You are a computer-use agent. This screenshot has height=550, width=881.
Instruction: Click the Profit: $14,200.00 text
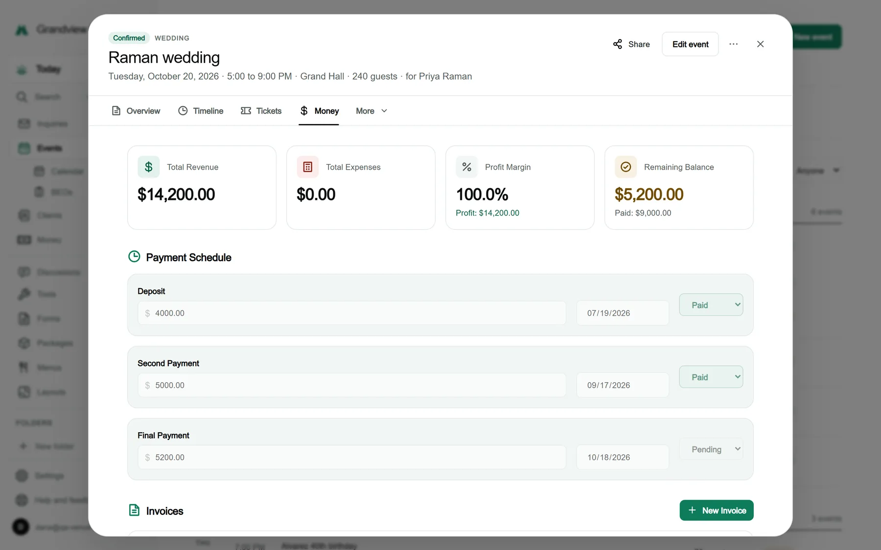[487, 213]
